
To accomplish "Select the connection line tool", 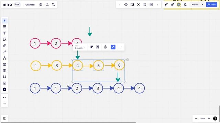I will click(4, 52).
